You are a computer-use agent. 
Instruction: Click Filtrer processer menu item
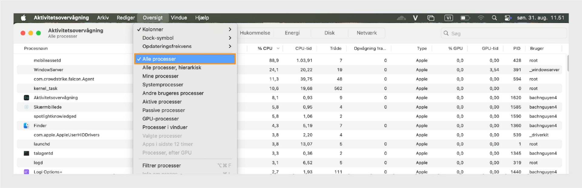[x=162, y=166]
